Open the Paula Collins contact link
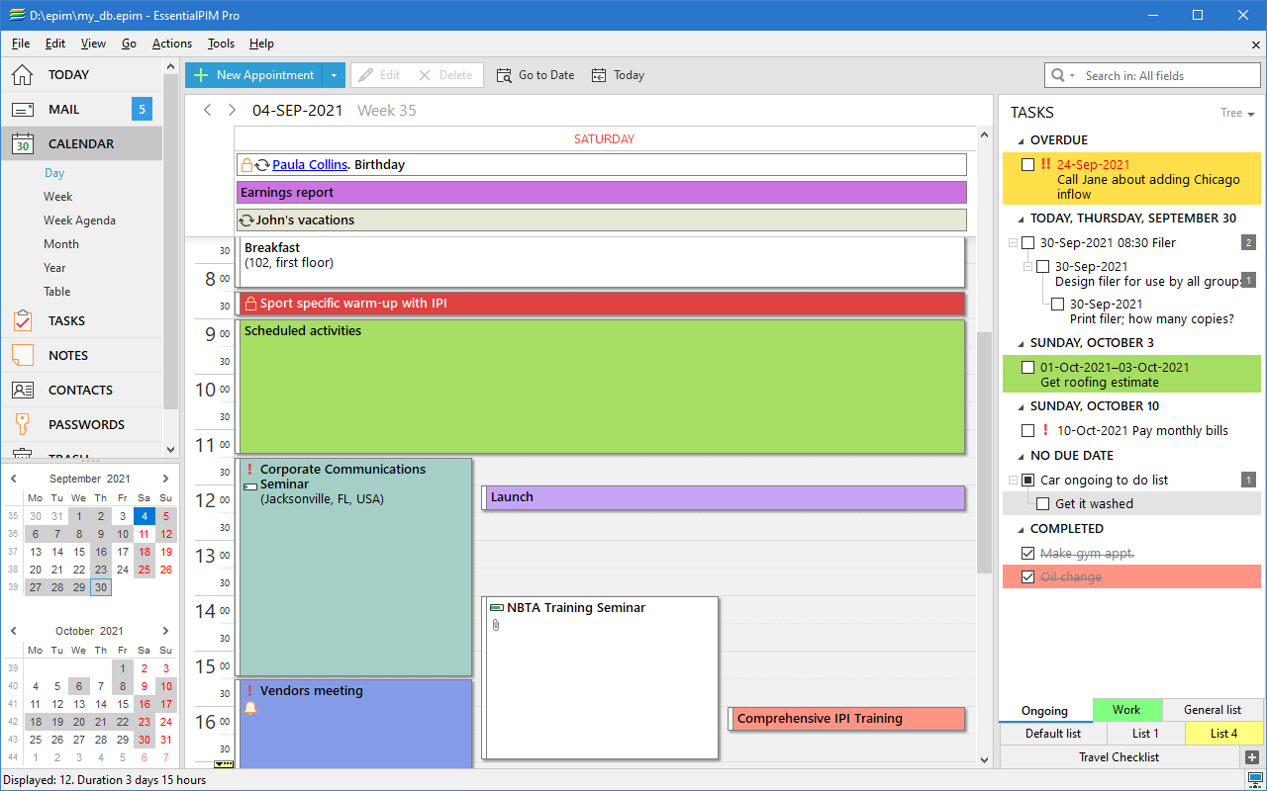1267x791 pixels. tap(310, 165)
